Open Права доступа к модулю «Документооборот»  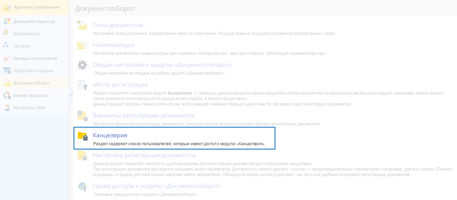[x=157, y=186]
